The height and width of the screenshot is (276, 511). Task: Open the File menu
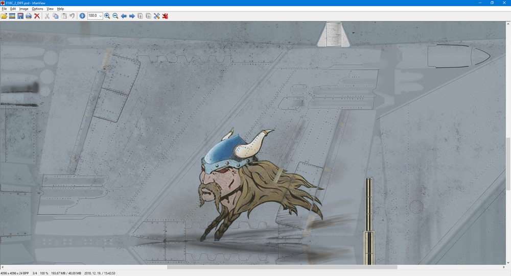coord(4,9)
